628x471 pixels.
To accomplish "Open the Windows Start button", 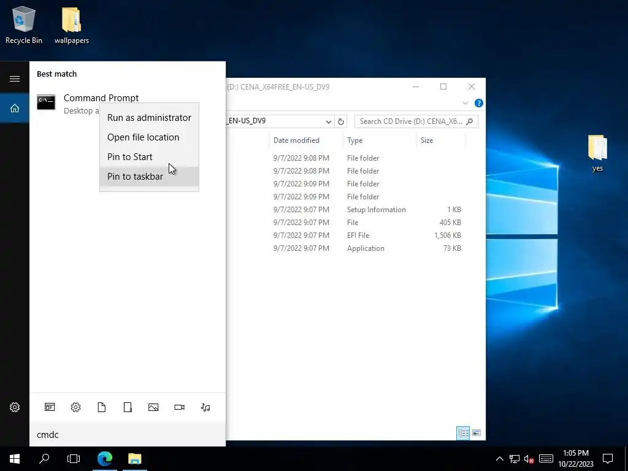I will pos(15,459).
